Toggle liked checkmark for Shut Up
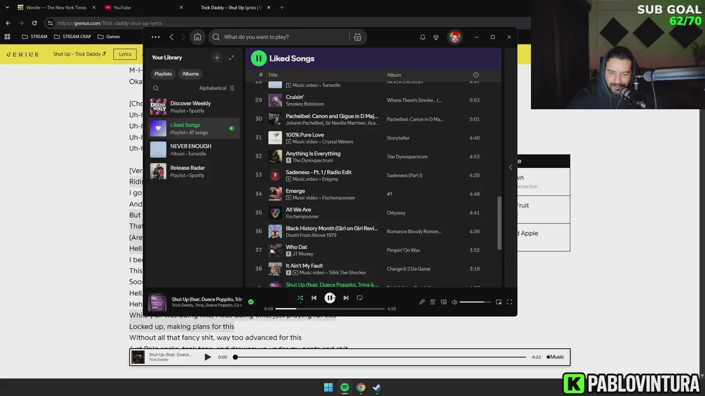 [x=251, y=301]
